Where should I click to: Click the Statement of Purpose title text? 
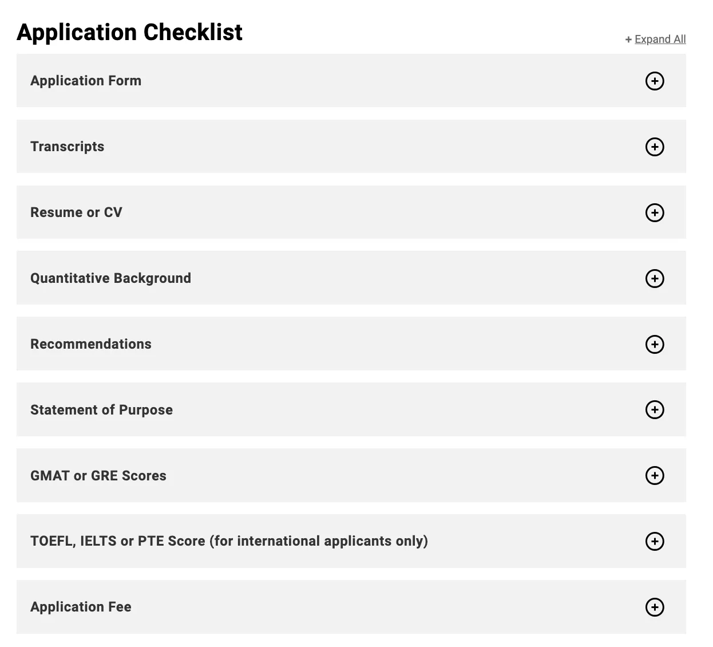pos(101,410)
